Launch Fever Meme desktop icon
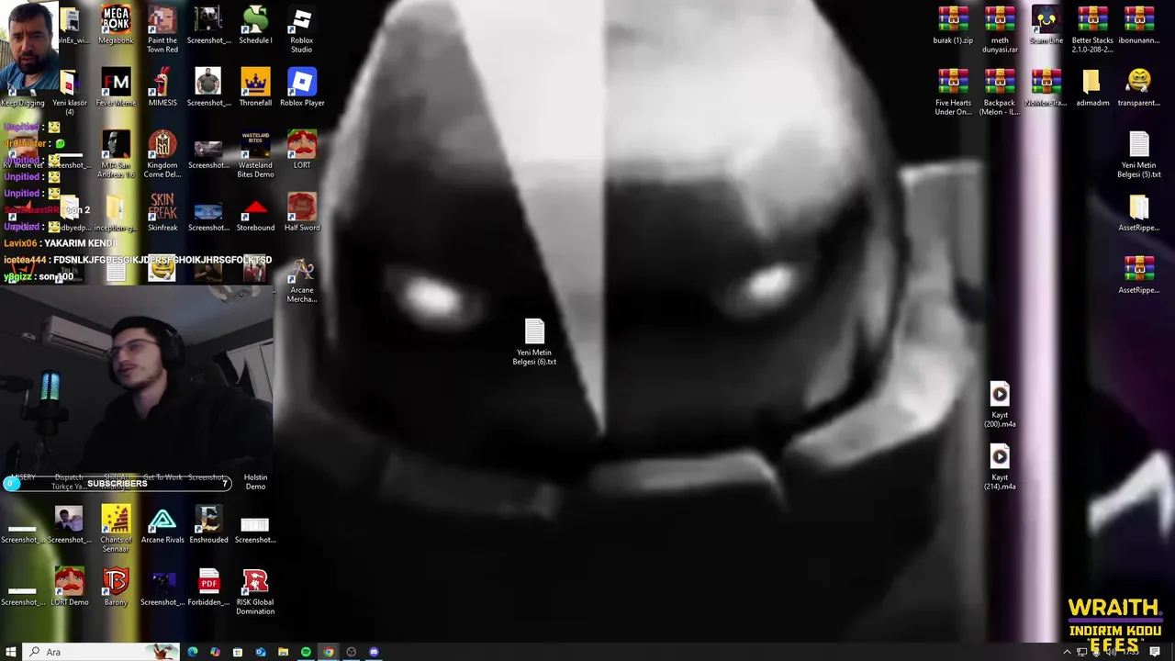The width and height of the screenshot is (1175, 661). click(x=116, y=87)
